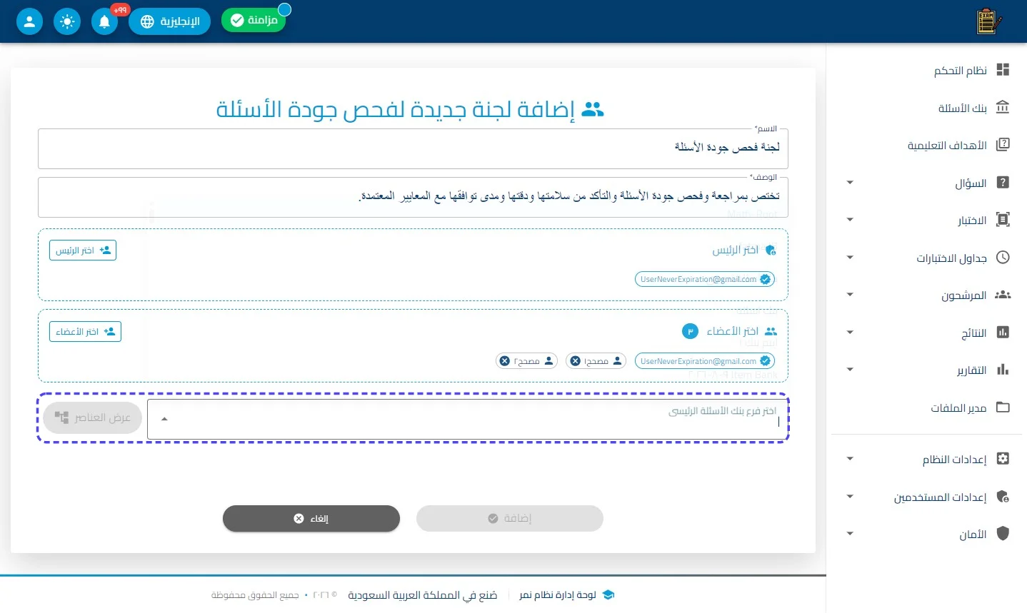This screenshot has height=613, width=1027.
Task: Click the exam app logo
Action: click(989, 21)
